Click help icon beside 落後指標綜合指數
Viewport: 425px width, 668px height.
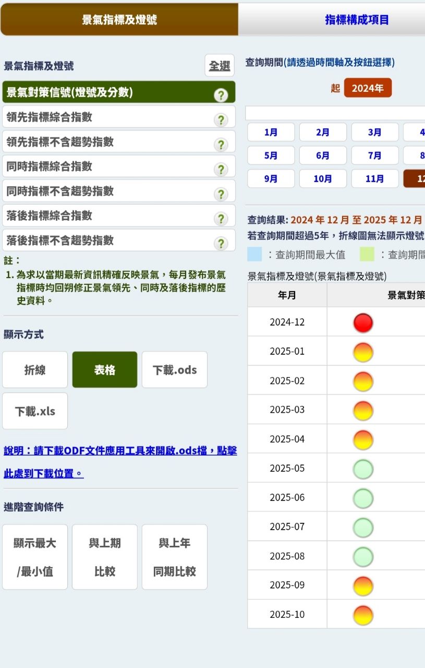click(221, 219)
